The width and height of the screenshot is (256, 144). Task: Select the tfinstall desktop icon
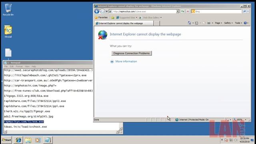(8, 32)
